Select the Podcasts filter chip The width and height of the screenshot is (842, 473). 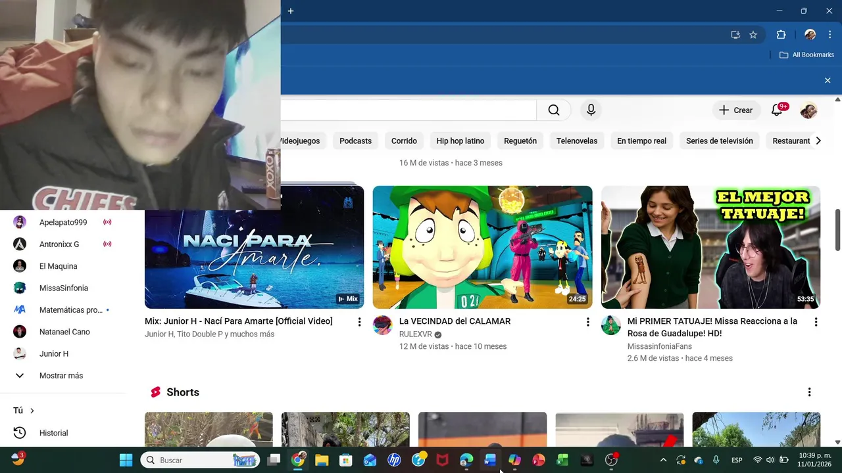[x=355, y=141]
